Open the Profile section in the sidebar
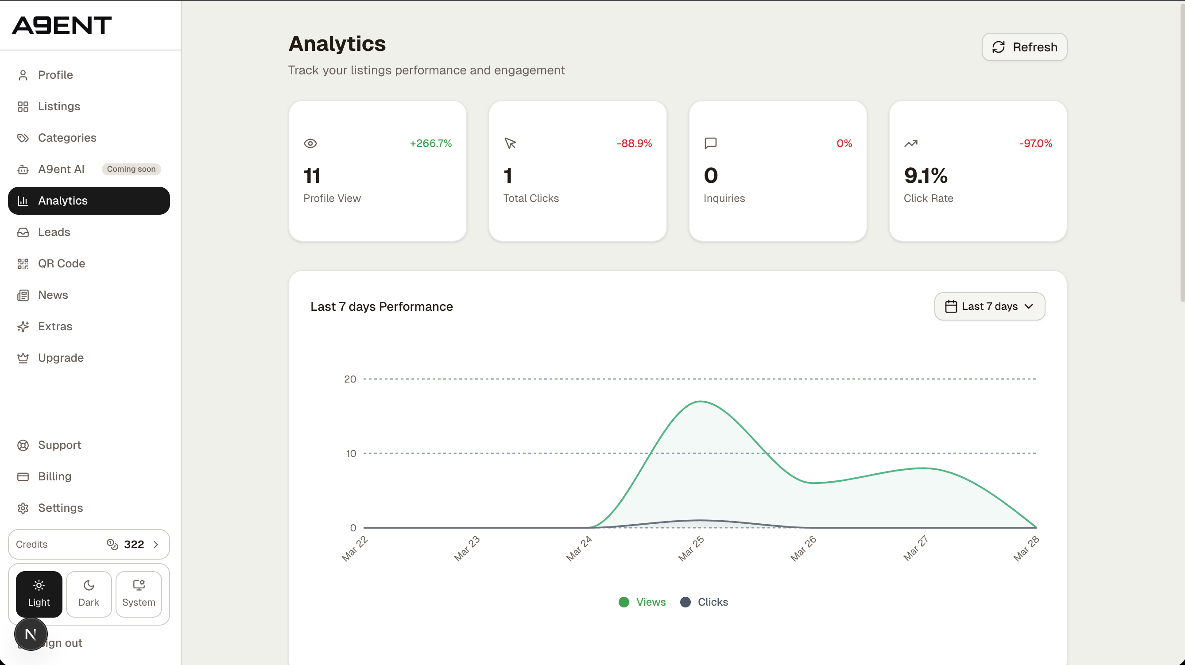The height and width of the screenshot is (665, 1185). click(23, 75)
